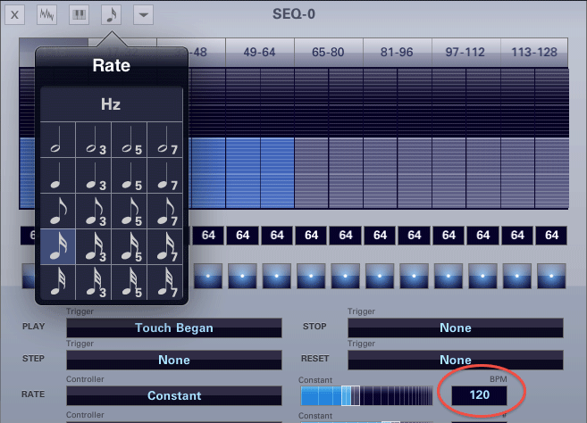Toggle third-to-last step light from right
The height and width of the screenshot is (423, 587).
(x=482, y=276)
